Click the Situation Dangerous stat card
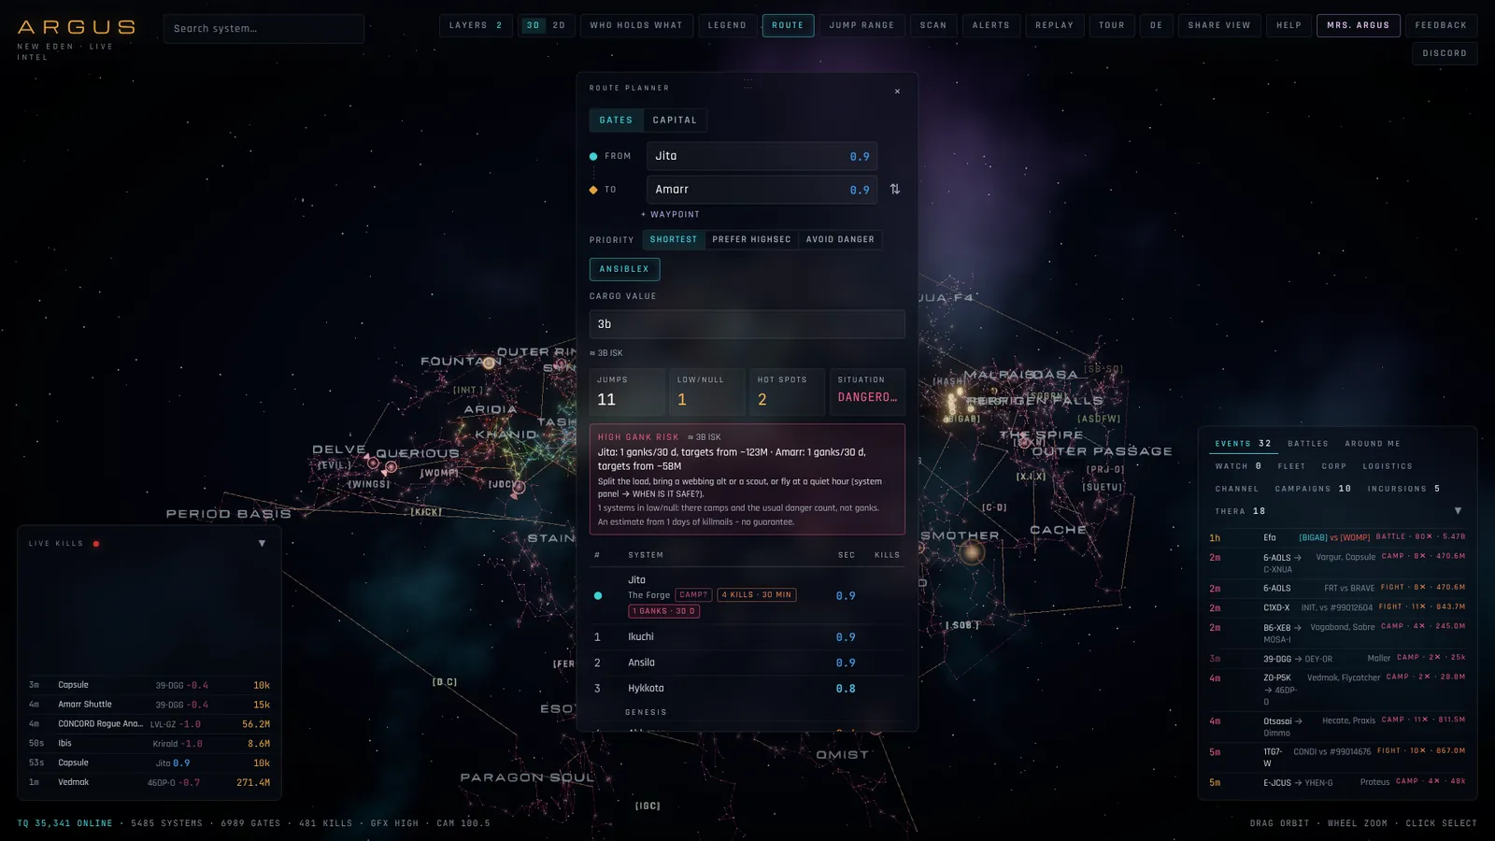Screen dimensions: 1495x841 867,392
